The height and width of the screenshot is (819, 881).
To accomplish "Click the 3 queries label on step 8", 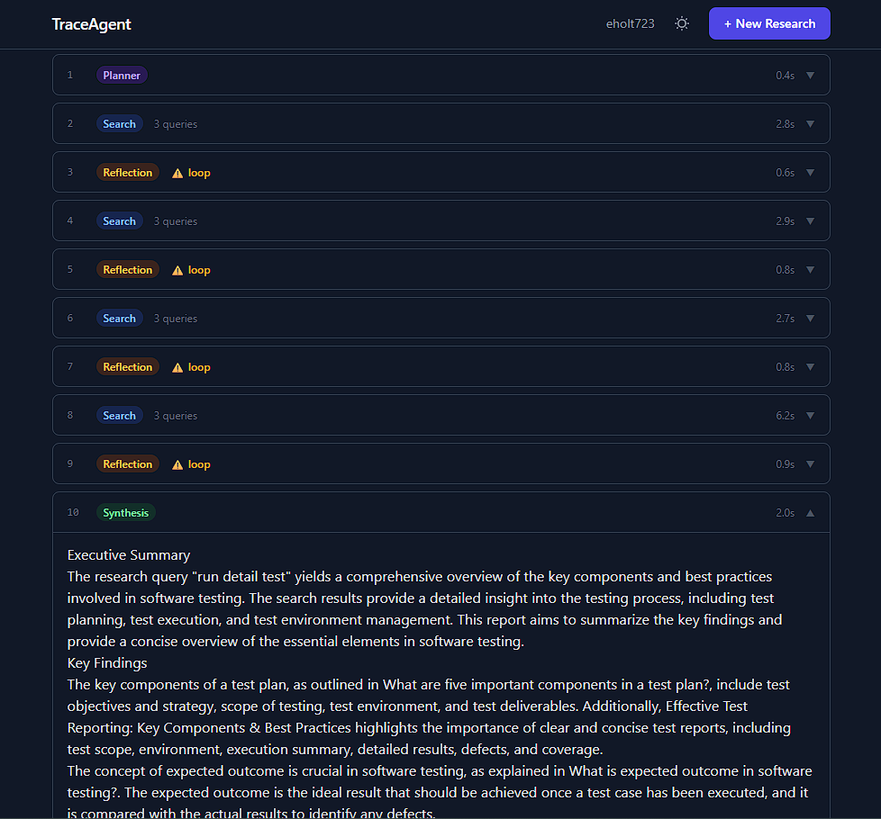I will (176, 415).
